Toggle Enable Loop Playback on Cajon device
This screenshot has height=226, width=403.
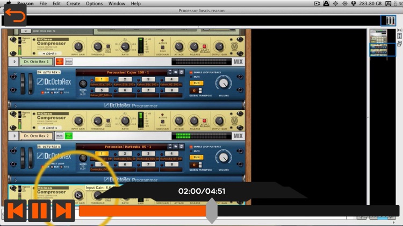click(x=191, y=72)
